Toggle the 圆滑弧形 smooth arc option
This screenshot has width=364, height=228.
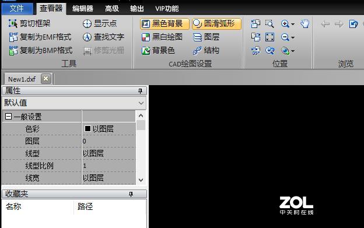tap(216, 24)
